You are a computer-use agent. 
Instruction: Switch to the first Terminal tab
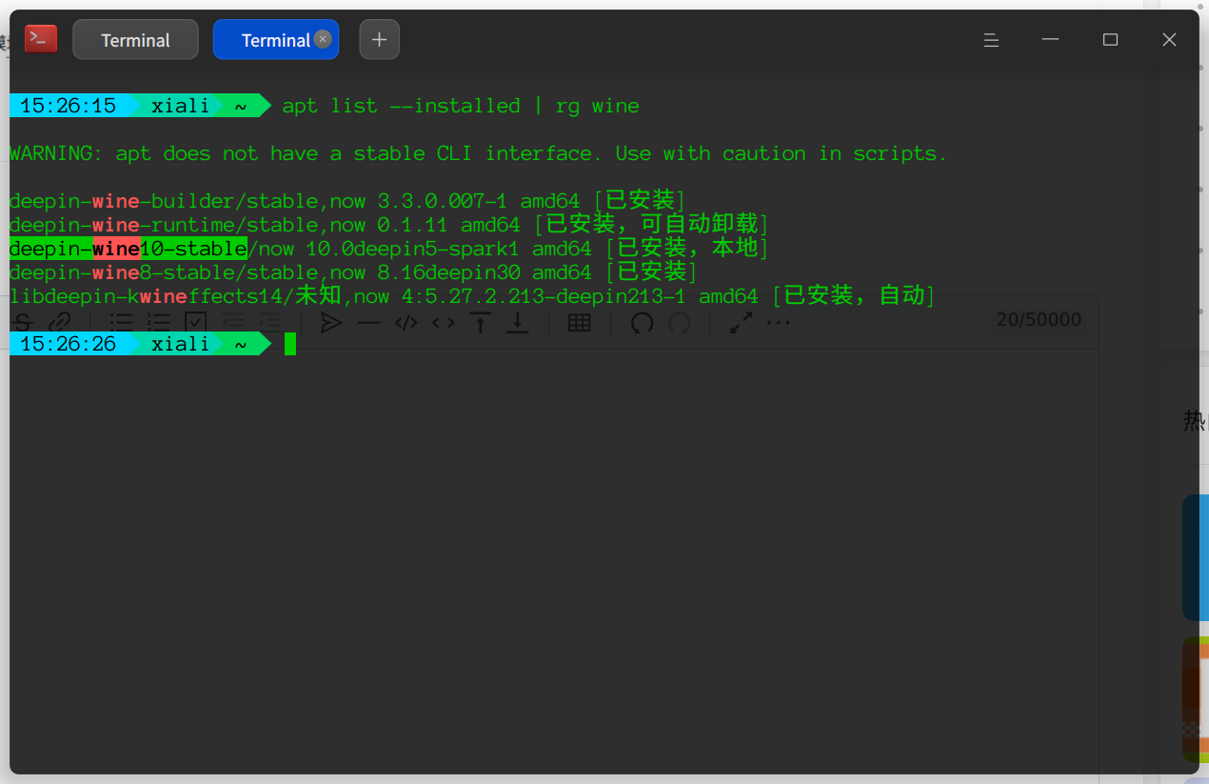135,40
